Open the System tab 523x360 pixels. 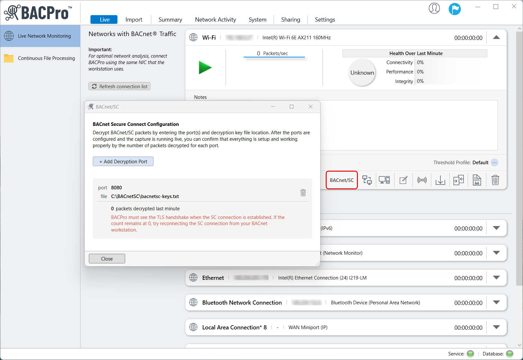pyautogui.click(x=257, y=20)
